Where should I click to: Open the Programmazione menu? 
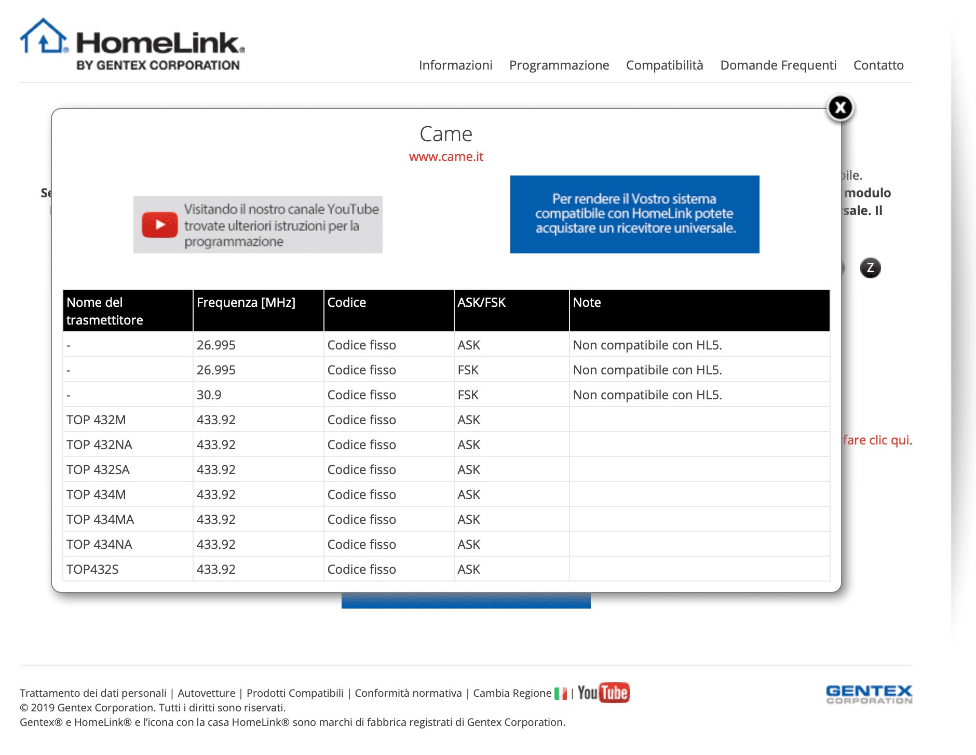(x=559, y=65)
